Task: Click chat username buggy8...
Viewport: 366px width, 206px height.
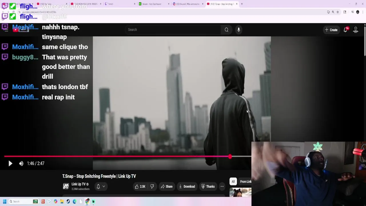Action: tap(25, 57)
